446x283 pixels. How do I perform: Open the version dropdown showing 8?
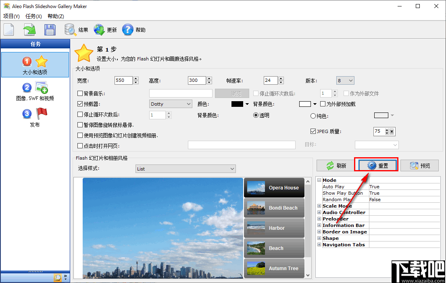click(345, 80)
